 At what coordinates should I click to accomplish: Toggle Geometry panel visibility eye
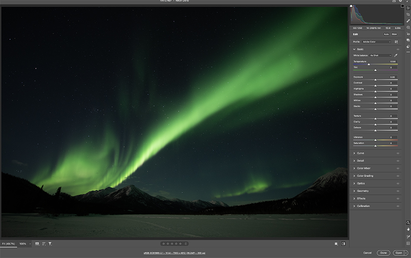tap(398, 191)
